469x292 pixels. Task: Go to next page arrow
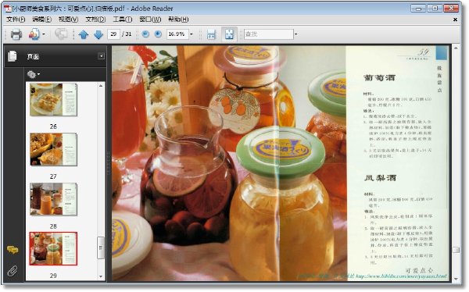pyautogui.click(x=98, y=34)
